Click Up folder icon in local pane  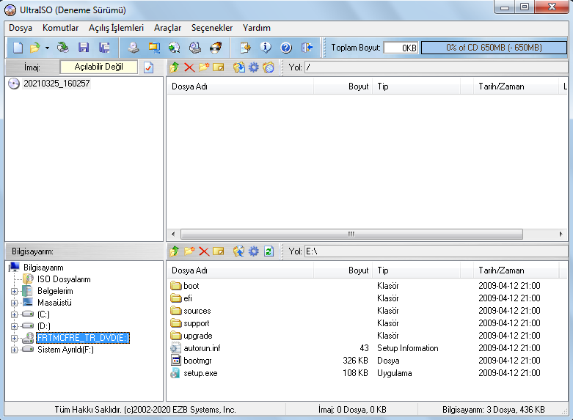tap(175, 251)
